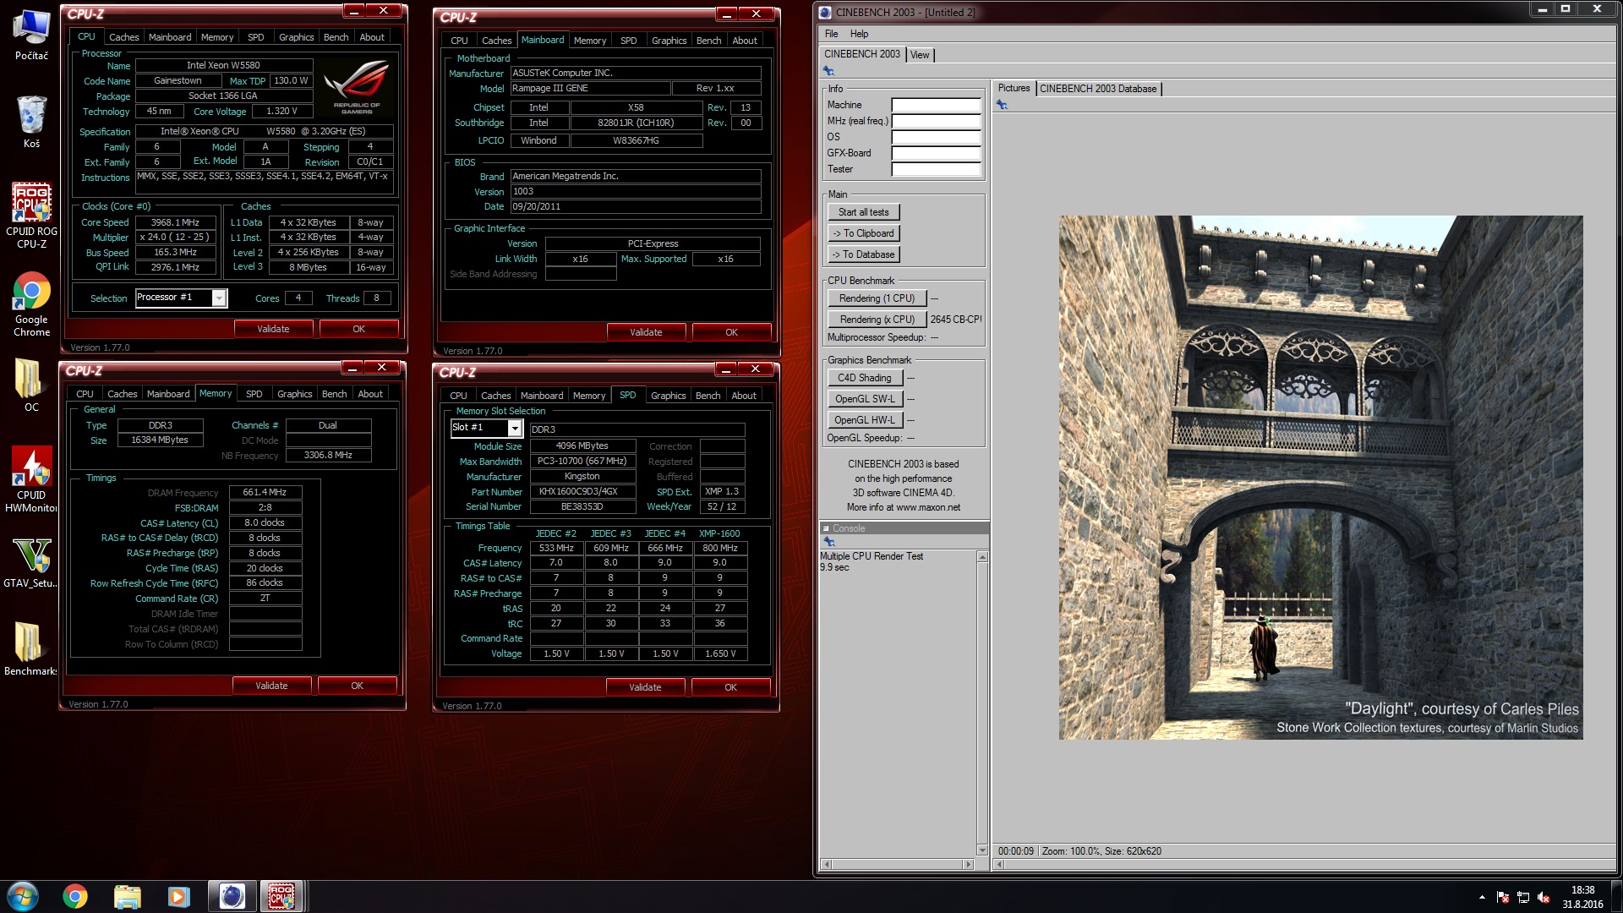Select the Pictures tab

point(1014,88)
